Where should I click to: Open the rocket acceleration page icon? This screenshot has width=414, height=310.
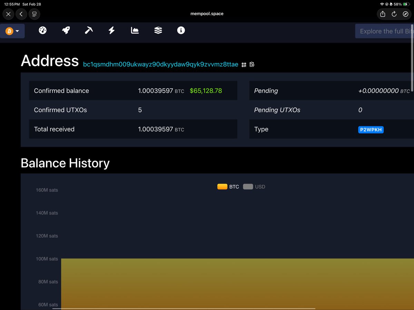[x=66, y=30]
